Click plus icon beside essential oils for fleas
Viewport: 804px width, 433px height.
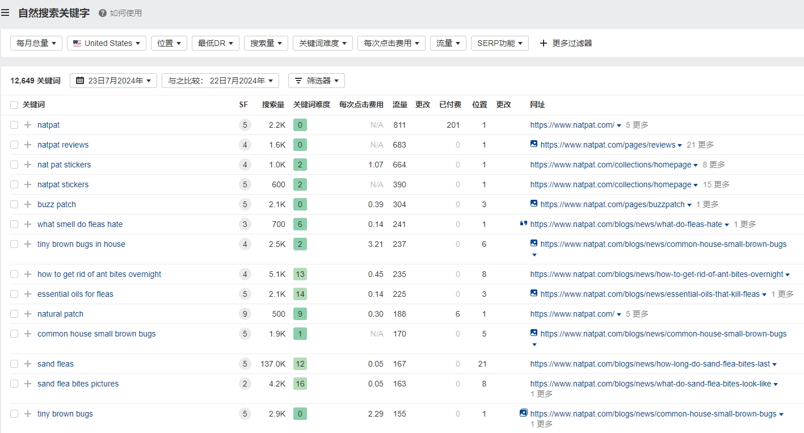click(28, 294)
